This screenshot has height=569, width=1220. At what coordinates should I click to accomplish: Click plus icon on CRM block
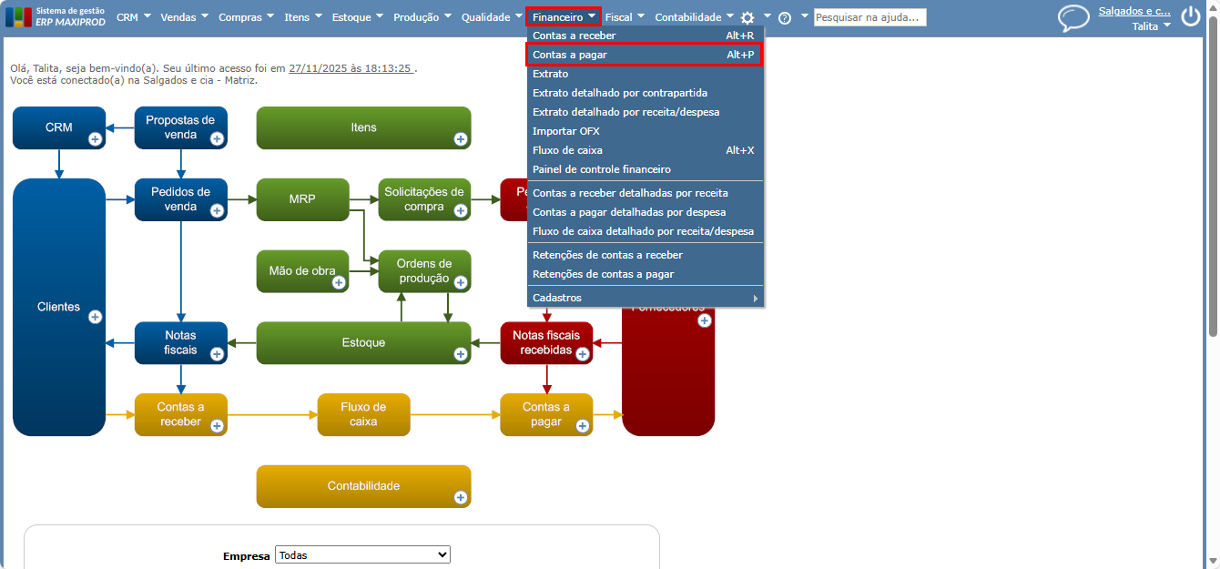pyautogui.click(x=95, y=138)
